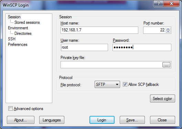Browse for private key file button
Viewport: 182px width, 129px height.
166,65
